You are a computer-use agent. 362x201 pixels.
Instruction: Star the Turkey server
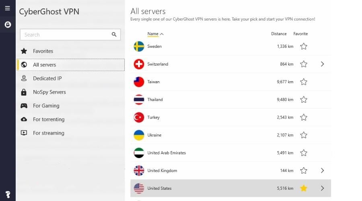pos(304,117)
